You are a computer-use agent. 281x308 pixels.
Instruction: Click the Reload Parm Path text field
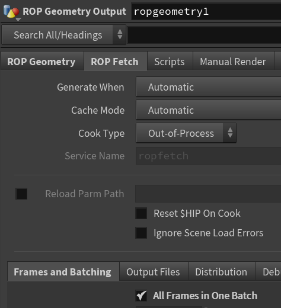coord(208,194)
